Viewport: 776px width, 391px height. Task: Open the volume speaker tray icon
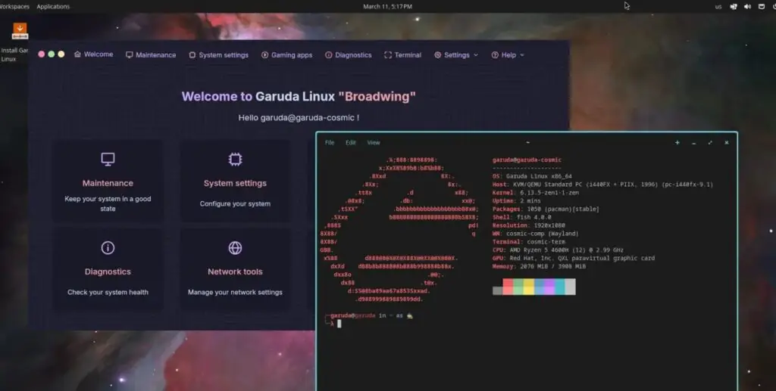(x=747, y=6)
